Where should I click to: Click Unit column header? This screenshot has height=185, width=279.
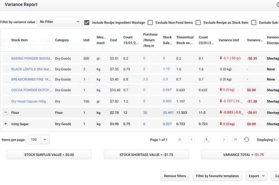(86, 40)
